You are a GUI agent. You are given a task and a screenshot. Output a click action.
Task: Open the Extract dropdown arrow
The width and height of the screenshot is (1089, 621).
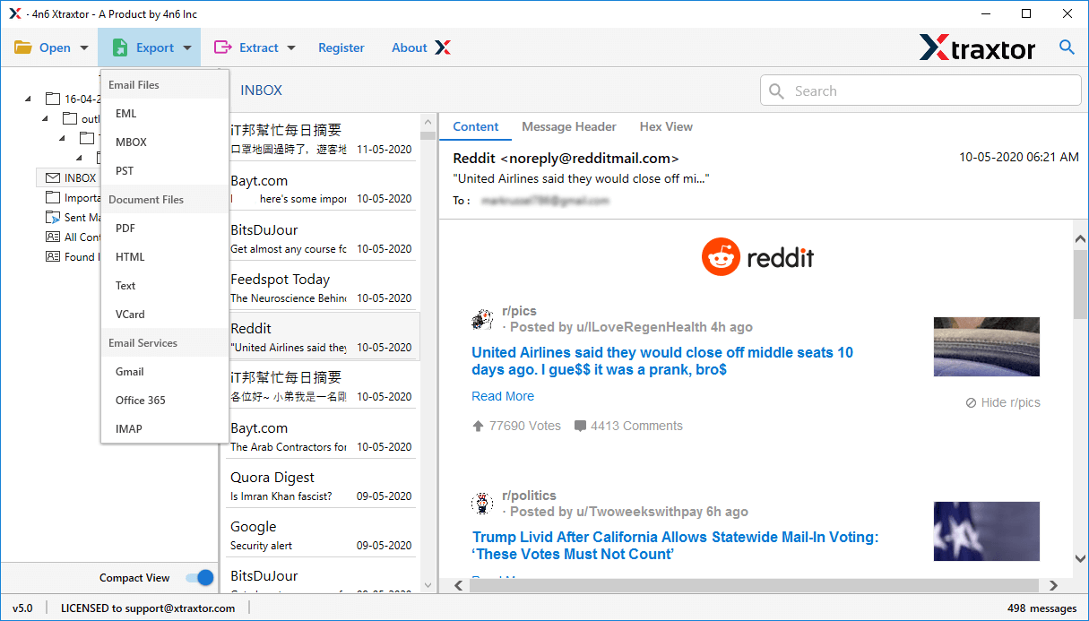point(291,48)
